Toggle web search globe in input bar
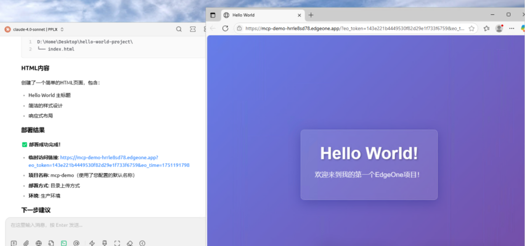 [x=39, y=243]
